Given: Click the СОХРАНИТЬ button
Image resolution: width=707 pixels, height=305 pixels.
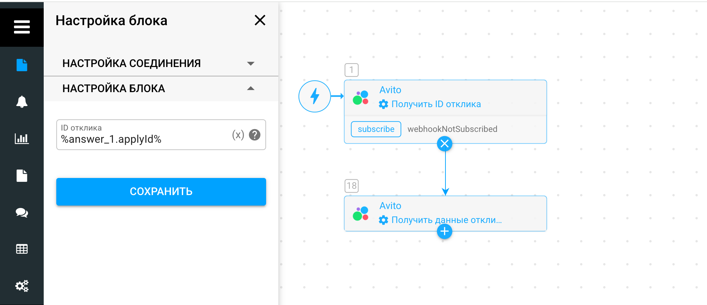Looking at the screenshot, I should click(x=161, y=192).
